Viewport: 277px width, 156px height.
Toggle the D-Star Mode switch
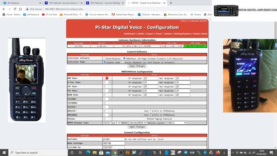click(x=106, y=82)
